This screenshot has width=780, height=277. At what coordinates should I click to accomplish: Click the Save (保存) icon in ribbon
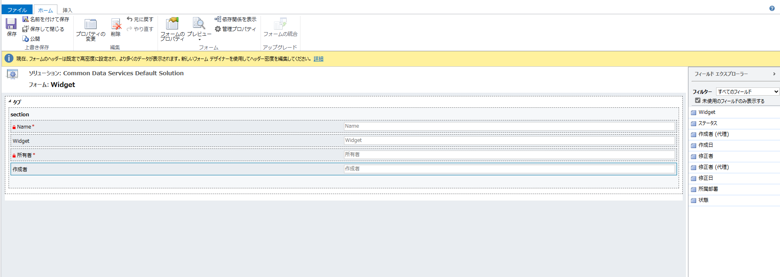[11, 26]
